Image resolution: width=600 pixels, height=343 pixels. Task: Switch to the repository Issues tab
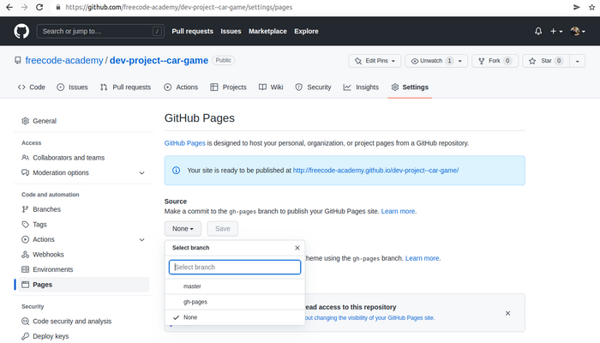click(x=72, y=87)
